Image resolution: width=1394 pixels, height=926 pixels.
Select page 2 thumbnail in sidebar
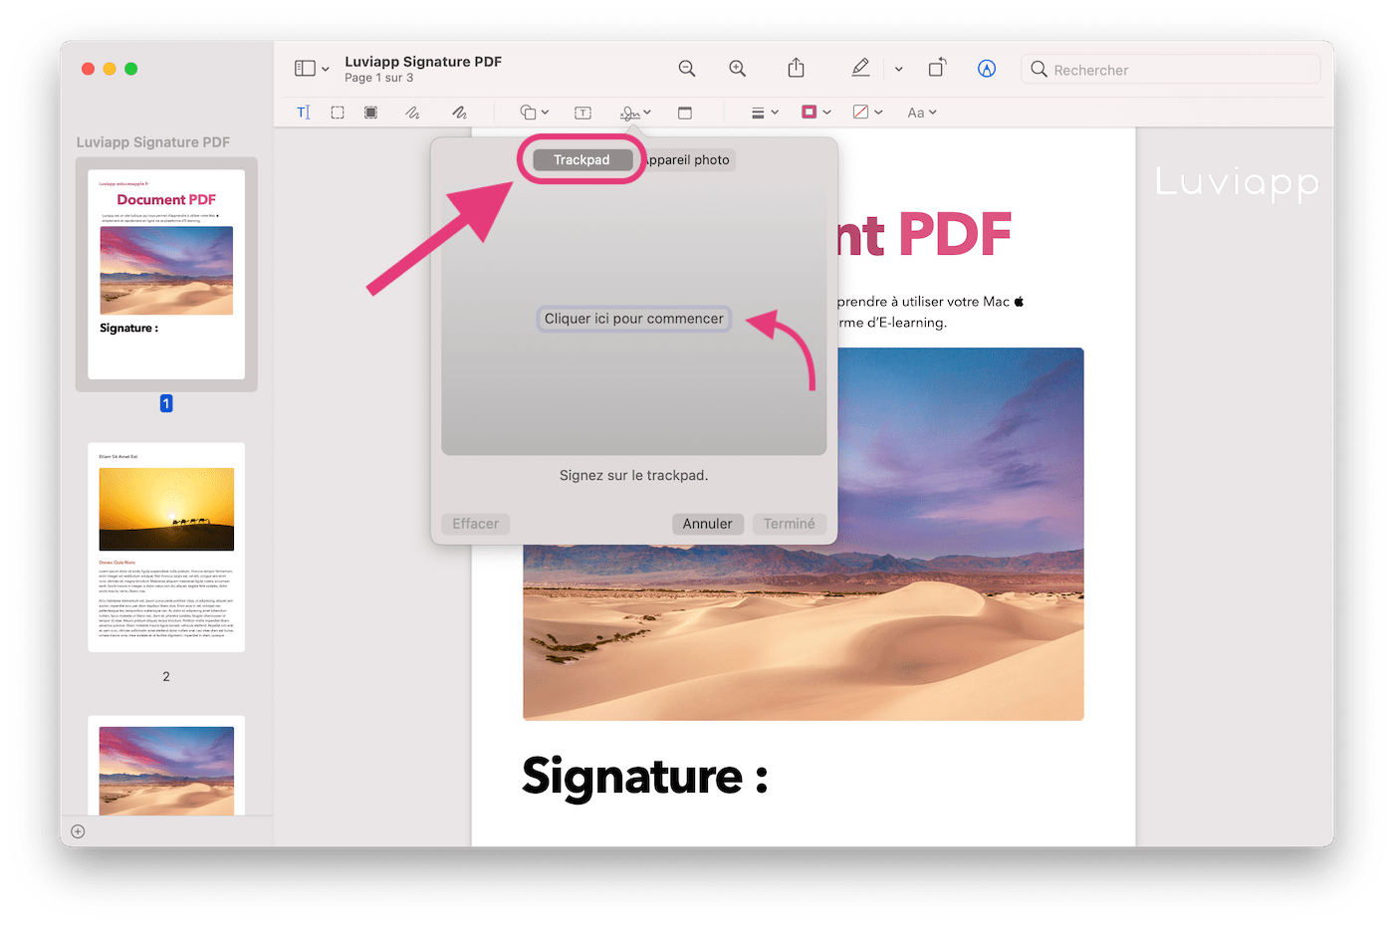(x=166, y=548)
